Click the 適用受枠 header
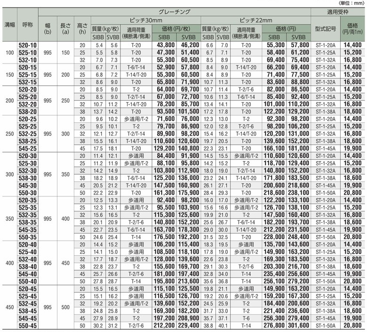The height and width of the screenshot is (332, 367). (337, 12)
